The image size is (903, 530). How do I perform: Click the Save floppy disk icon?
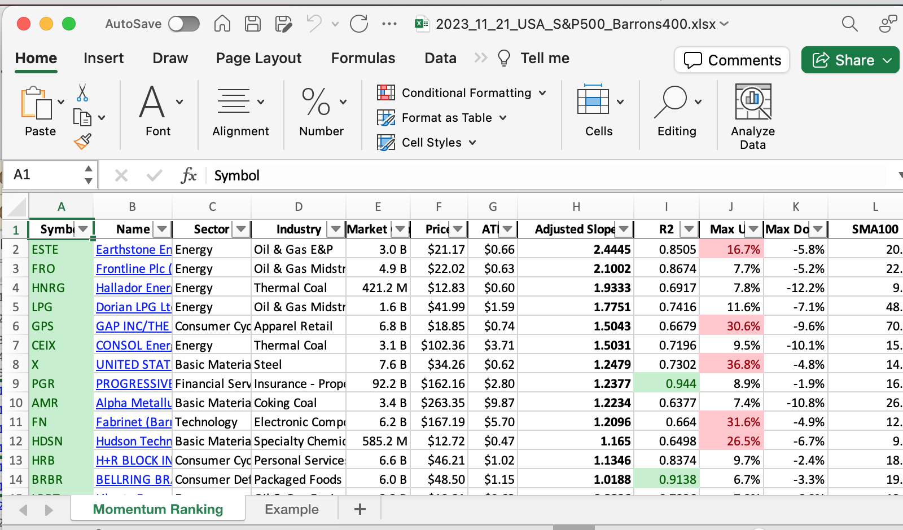(x=253, y=24)
